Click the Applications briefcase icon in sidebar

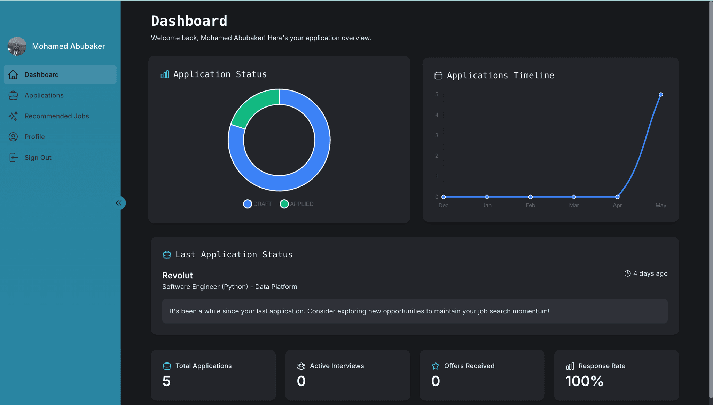(x=13, y=95)
